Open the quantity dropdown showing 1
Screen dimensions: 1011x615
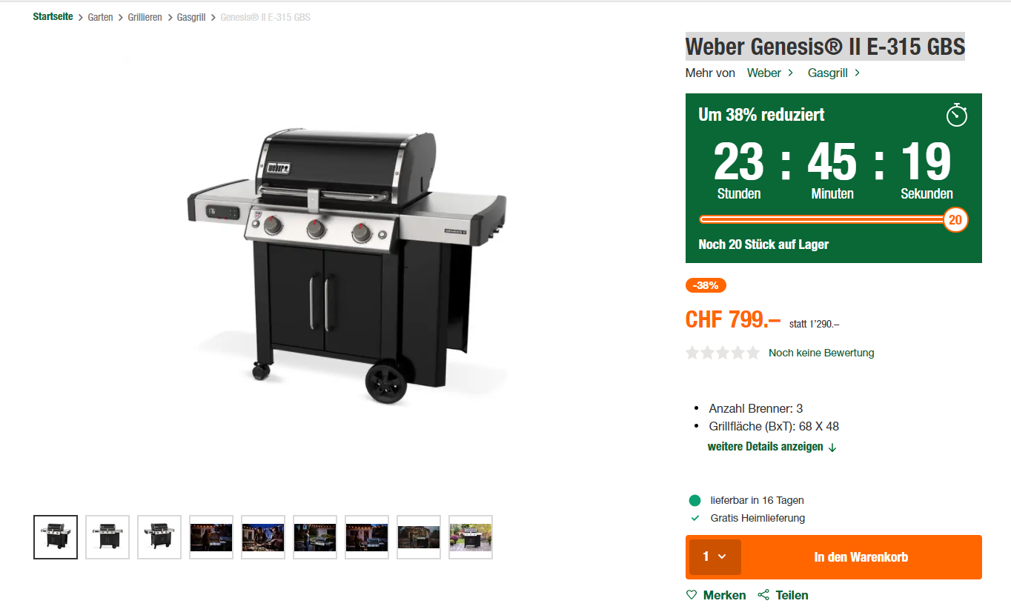[x=715, y=557]
